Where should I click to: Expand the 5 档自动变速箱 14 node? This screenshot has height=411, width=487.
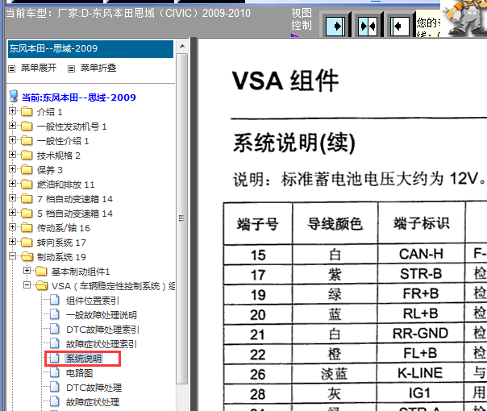coord(12,212)
